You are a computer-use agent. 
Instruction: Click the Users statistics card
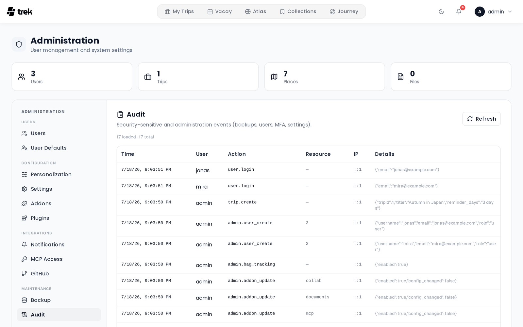tap(72, 77)
